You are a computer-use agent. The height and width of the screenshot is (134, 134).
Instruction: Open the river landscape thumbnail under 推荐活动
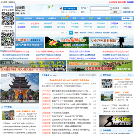point(107,96)
